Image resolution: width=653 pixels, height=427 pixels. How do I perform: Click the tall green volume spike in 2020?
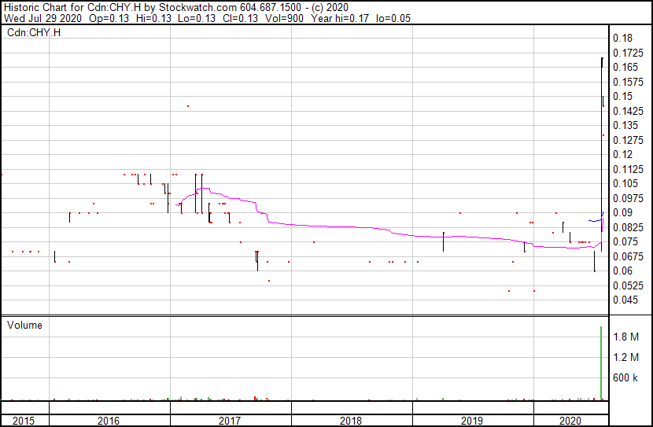[601, 363]
